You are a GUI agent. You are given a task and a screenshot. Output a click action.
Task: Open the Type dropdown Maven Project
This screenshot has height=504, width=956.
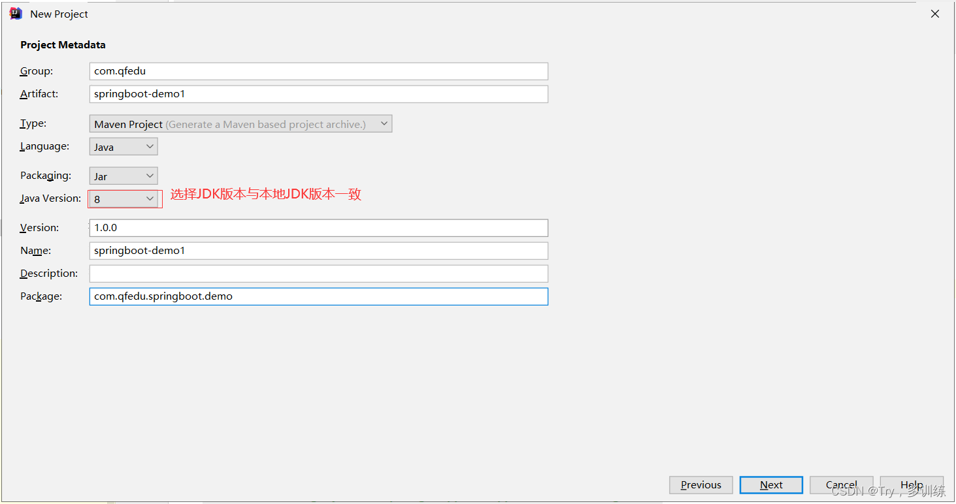pos(240,124)
